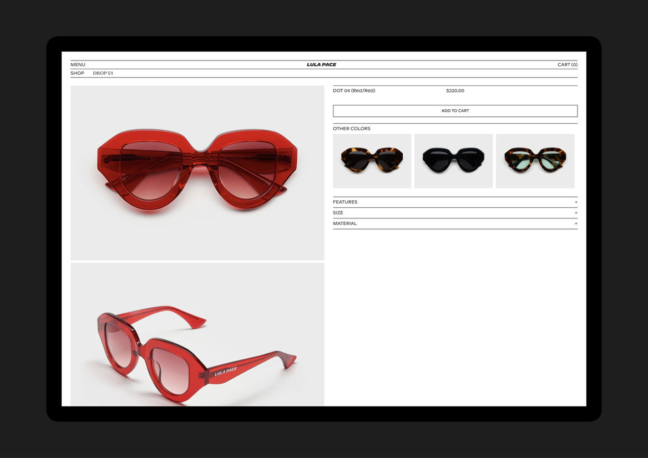Click the $220.00 price text
Viewport: 648px width, 458px height.
[x=455, y=91]
